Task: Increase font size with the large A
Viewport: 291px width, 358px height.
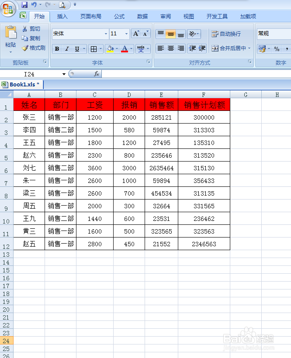Action: click(136, 34)
